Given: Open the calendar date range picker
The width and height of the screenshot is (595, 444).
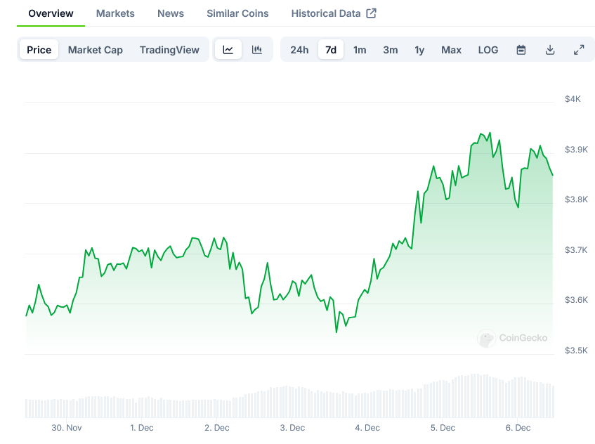Looking at the screenshot, I should pos(521,50).
